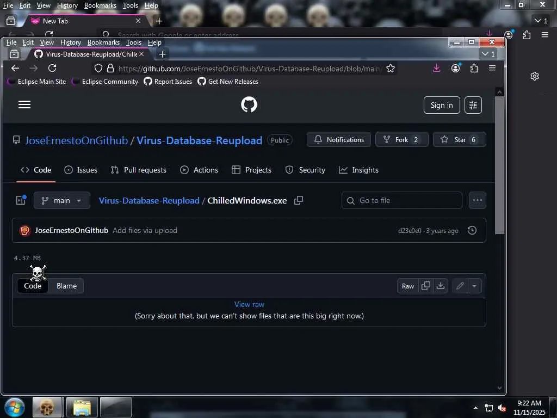Screen dimensions: 557x418
Task: Open History menu in front window
Action: point(70,42)
